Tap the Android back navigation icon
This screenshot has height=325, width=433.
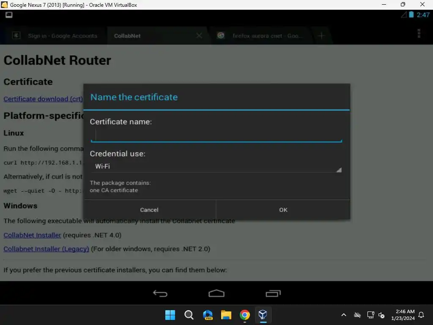click(160, 293)
